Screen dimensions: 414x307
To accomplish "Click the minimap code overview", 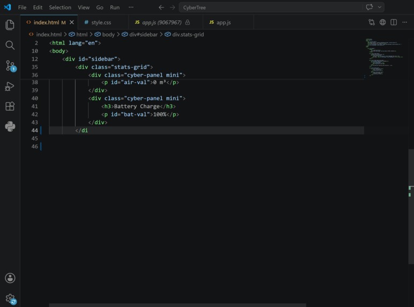I will (x=384, y=57).
